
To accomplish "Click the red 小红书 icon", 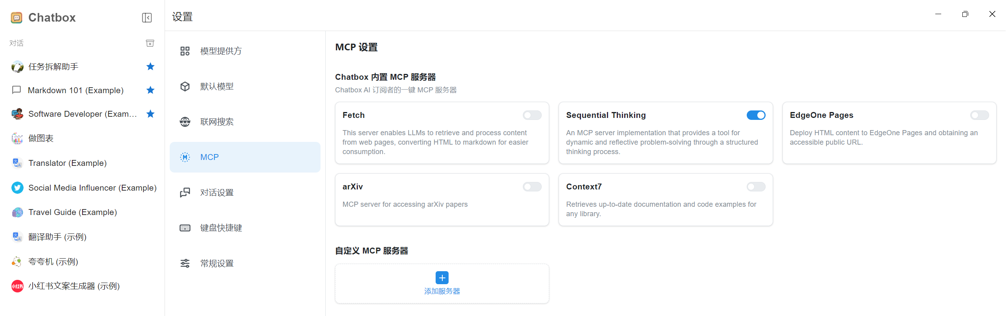I will 17,286.
